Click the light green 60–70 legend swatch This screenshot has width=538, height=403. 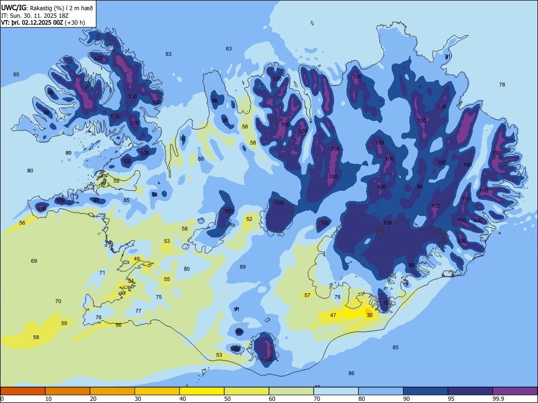pos(291,391)
